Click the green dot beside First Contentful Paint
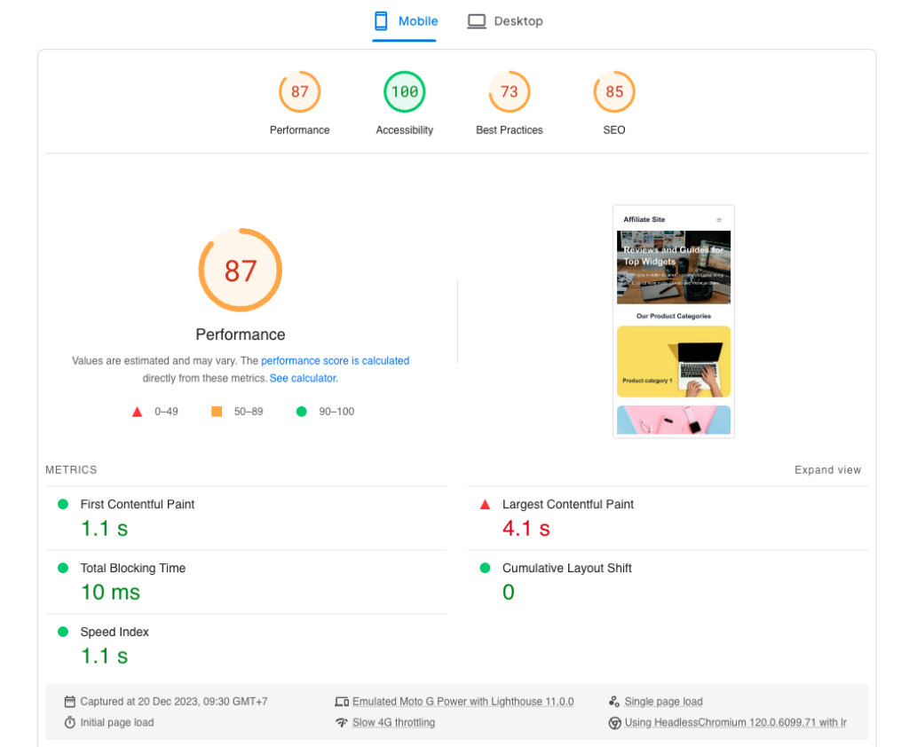Screen dimensions: 909x747 click(x=61, y=504)
